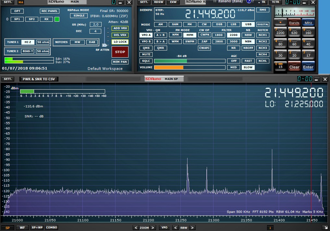Viewport: 330px width, 231px height.
Task: Select the 2200 meter band key
Action: coord(280,32)
